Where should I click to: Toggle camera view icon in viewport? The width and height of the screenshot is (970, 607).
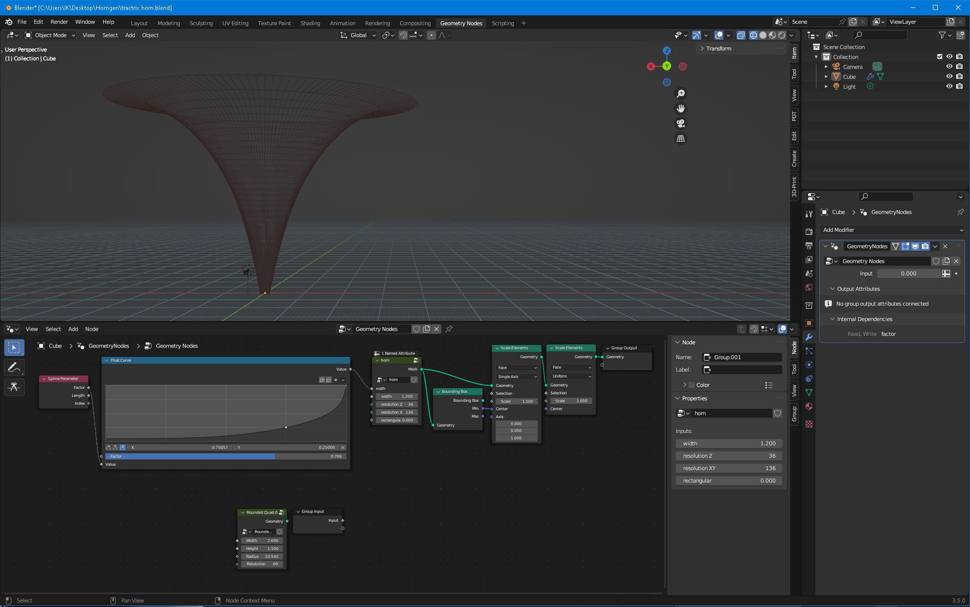point(681,123)
